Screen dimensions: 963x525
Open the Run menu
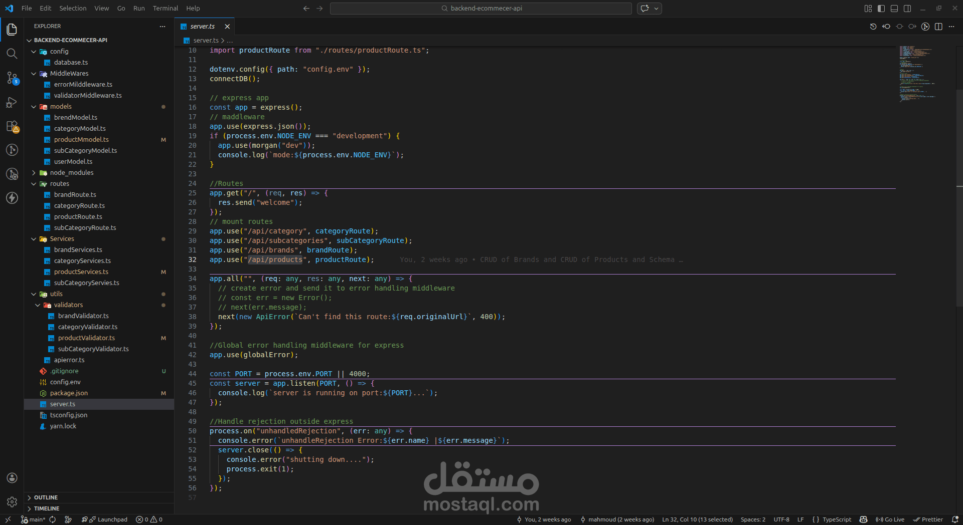click(x=139, y=9)
